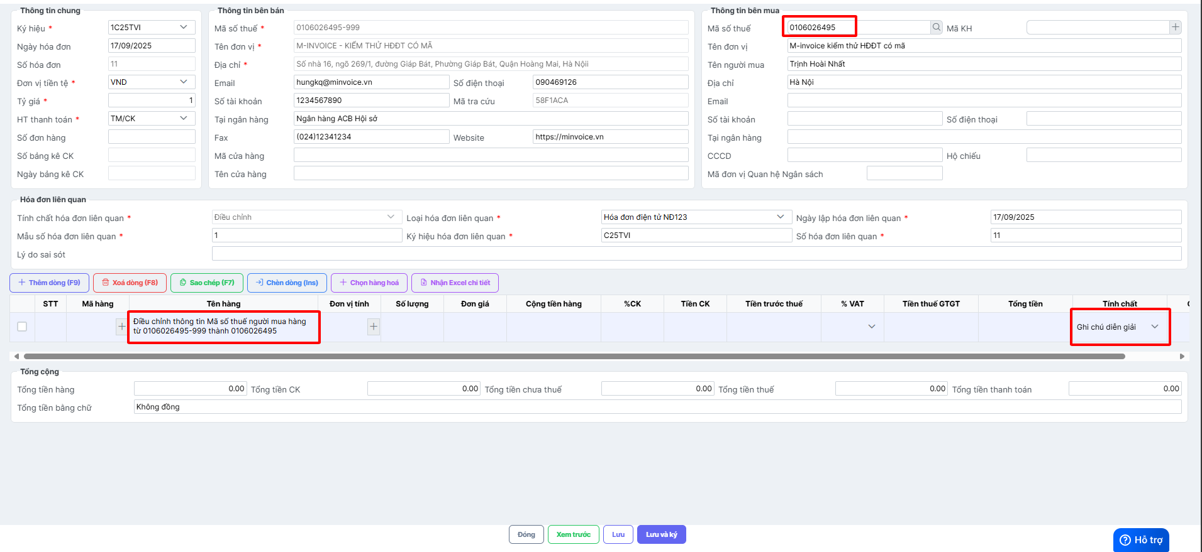Click Xoá dòng (F8) button

(x=130, y=283)
